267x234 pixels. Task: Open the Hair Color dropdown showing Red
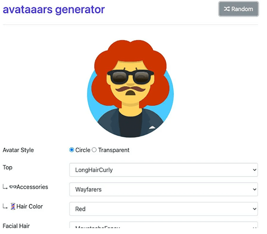[x=164, y=209]
